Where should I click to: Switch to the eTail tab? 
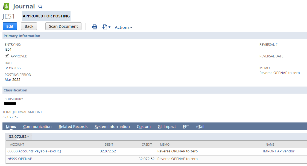(x=200, y=126)
